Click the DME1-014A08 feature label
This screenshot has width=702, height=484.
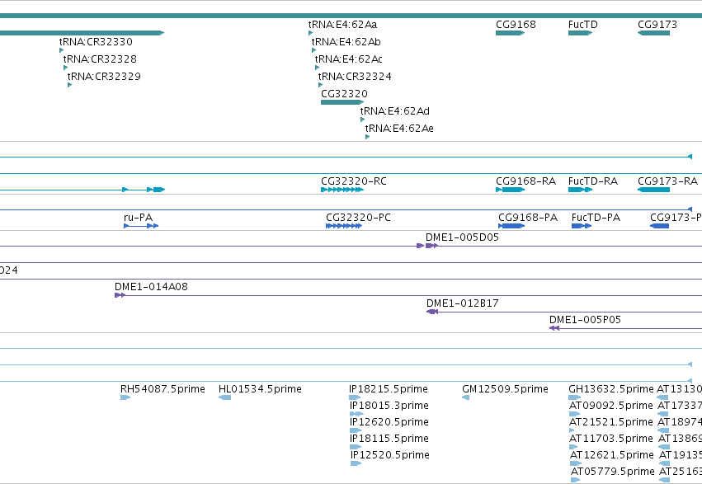[151, 287]
